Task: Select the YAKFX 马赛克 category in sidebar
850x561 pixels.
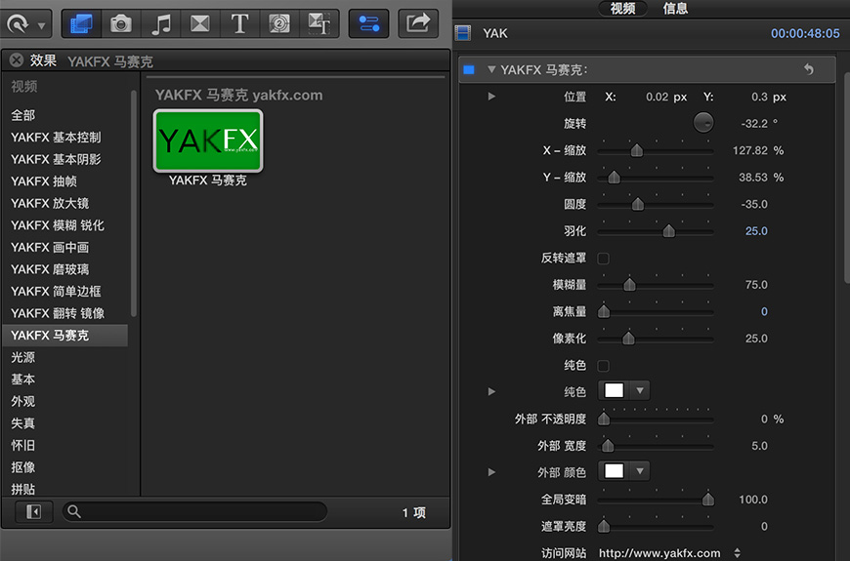Action: [65, 336]
